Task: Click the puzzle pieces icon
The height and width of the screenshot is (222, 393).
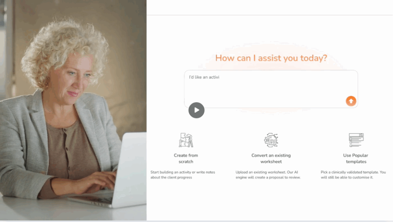Action: click(186, 140)
